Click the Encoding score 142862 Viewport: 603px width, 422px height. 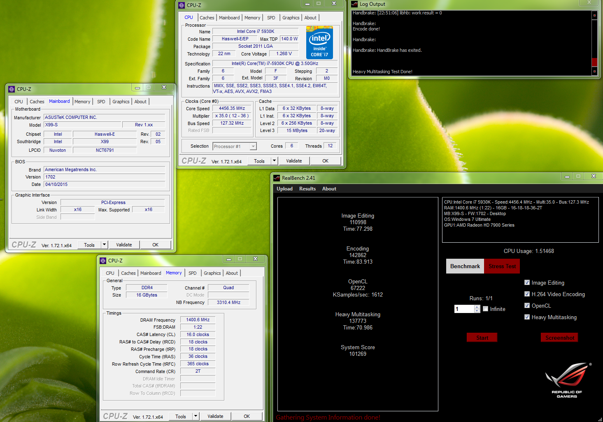pyautogui.click(x=358, y=255)
